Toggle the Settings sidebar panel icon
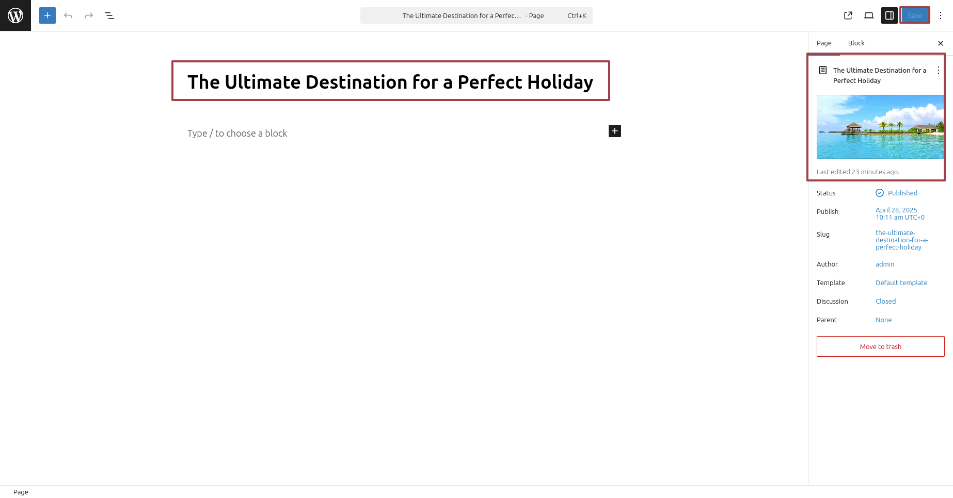The width and height of the screenshot is (953, 498). pyautogui.click(x=890, y=15)
